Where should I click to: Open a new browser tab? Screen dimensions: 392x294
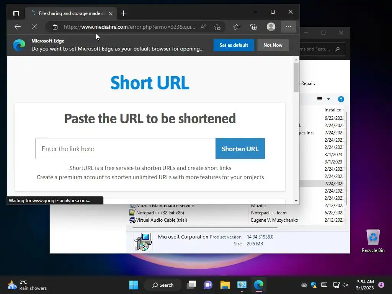pos(124,13)
